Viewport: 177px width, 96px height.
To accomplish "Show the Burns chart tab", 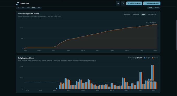I will 143,14.
